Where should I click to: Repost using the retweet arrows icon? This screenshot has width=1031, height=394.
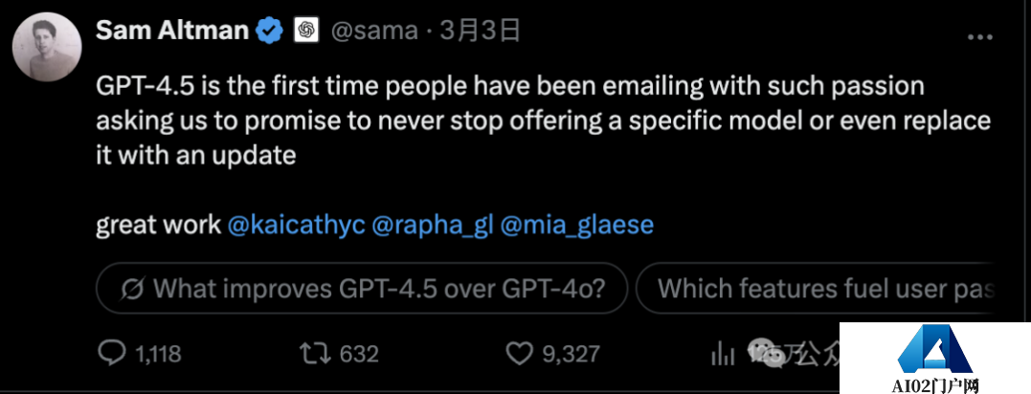click(313, 354)
